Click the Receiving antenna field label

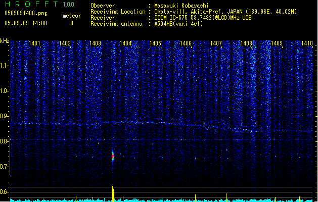[117, 24]
